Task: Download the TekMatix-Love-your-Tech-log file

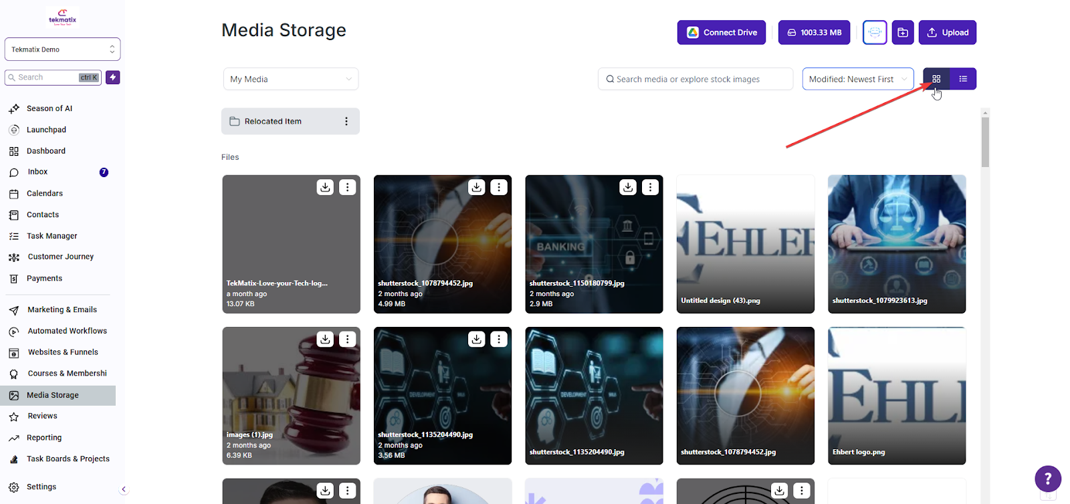Action: coord(325,187)
